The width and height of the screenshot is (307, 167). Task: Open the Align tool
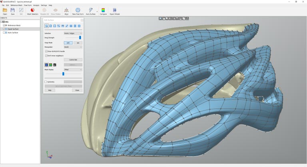pyautogui.click(x=66, y=10)
